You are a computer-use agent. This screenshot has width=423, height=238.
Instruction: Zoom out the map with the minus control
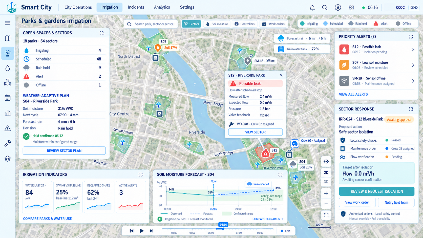pos(326,204)
